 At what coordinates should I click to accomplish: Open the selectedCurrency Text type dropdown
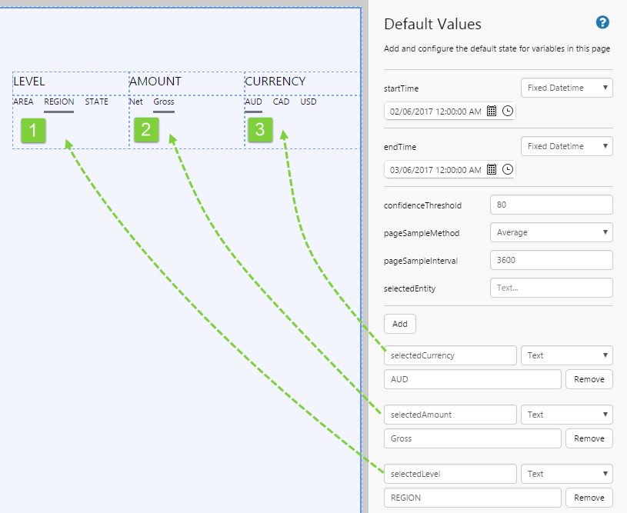[566, 355]
